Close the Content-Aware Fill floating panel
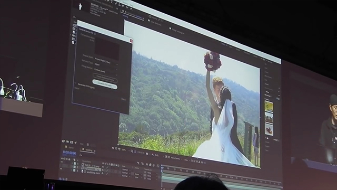This screenshot has width=337, height=190. point(131,41)
